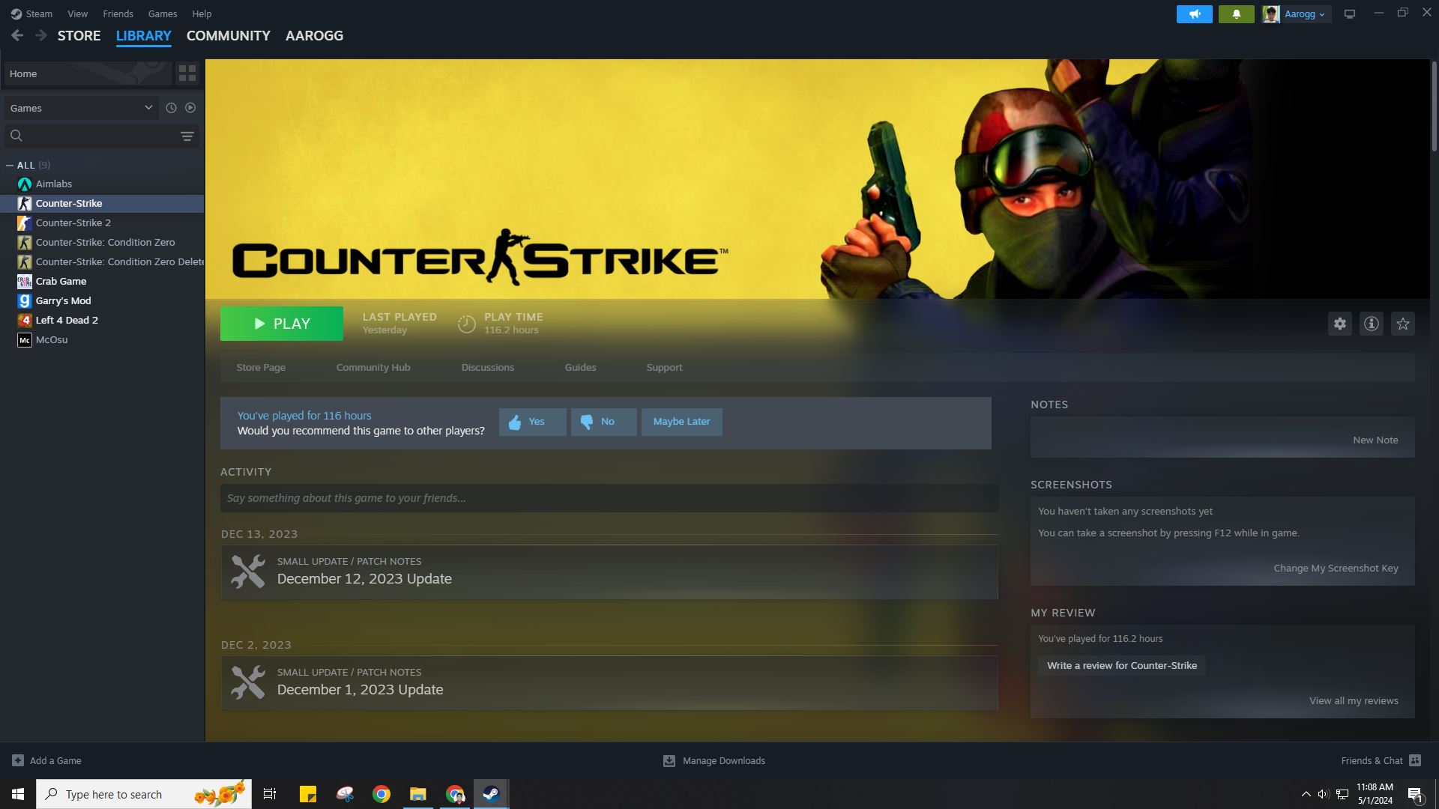The height and width of the screenshot is (809, 1439).
Task: Add Counter-Strike to favorites star
Action: pyautogui.click(x=1402, y=324)
